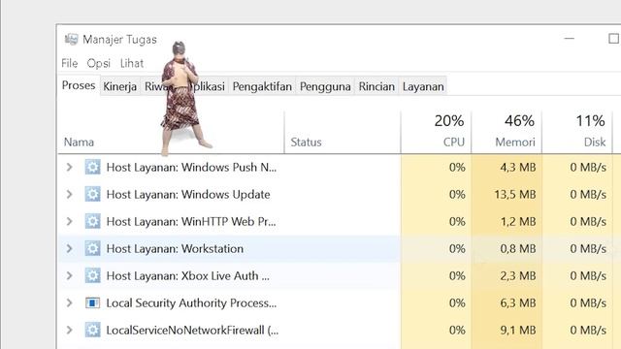This screenshot has width=621, height=349.
Task: Click gear icon of Windows Push N... row
Action: (x=92, y=167)
